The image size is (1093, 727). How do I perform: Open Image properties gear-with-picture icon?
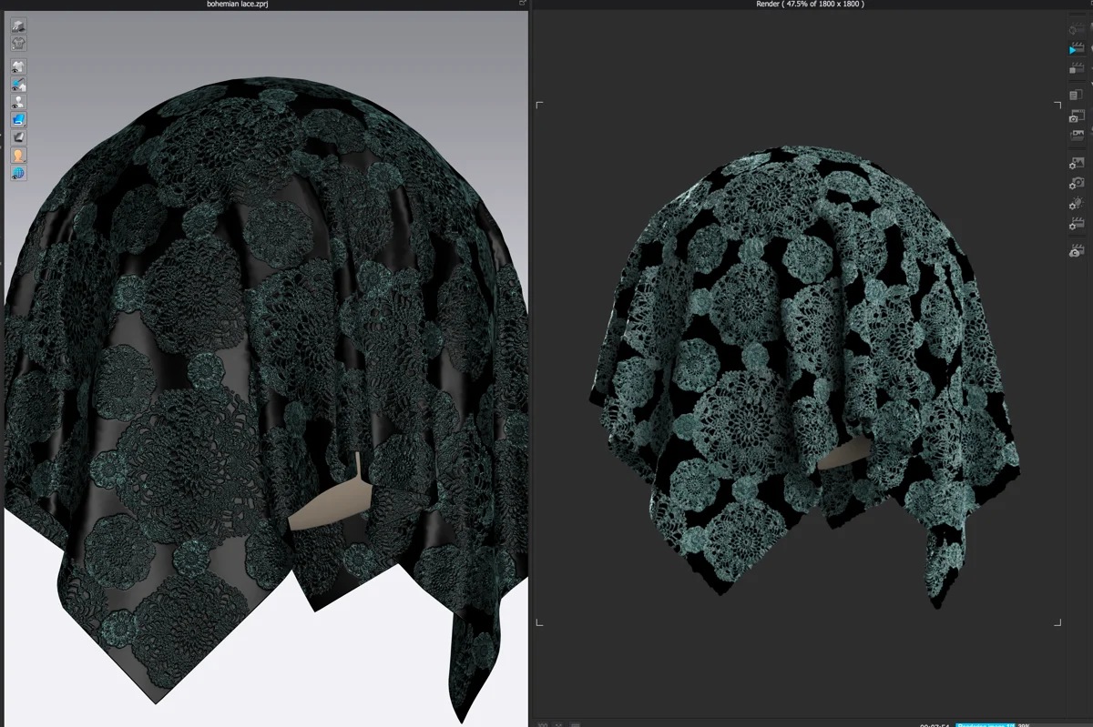(x=1077, y=164)
